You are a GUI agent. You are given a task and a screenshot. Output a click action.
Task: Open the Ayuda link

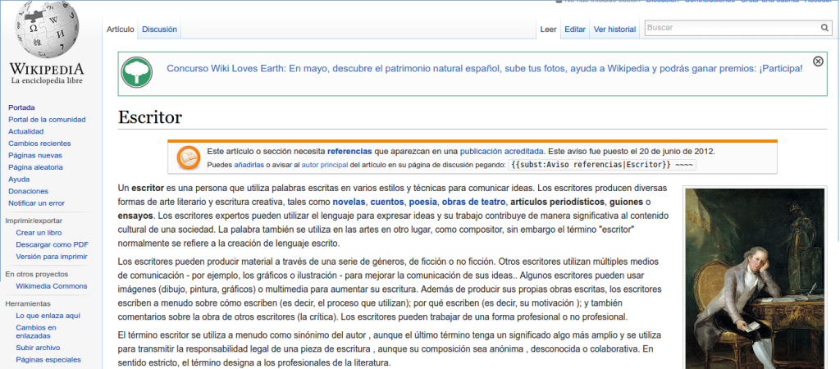click(x=19, y=180)
